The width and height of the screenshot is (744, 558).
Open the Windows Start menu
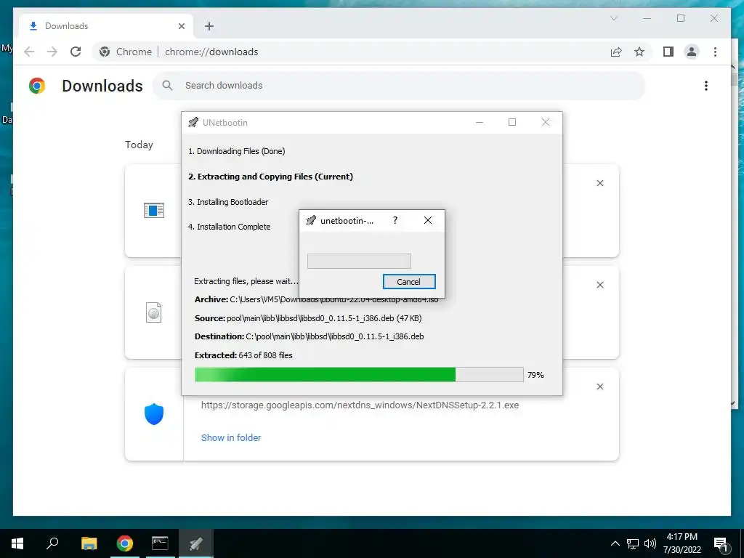pyautogui.click(x=17, y=543)
